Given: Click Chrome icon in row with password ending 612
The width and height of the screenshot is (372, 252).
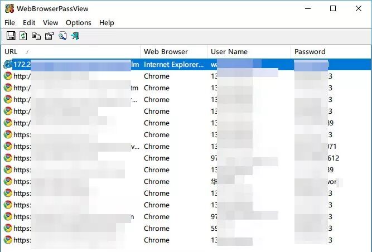Looking at the screenshot, I should pos(8,158).
